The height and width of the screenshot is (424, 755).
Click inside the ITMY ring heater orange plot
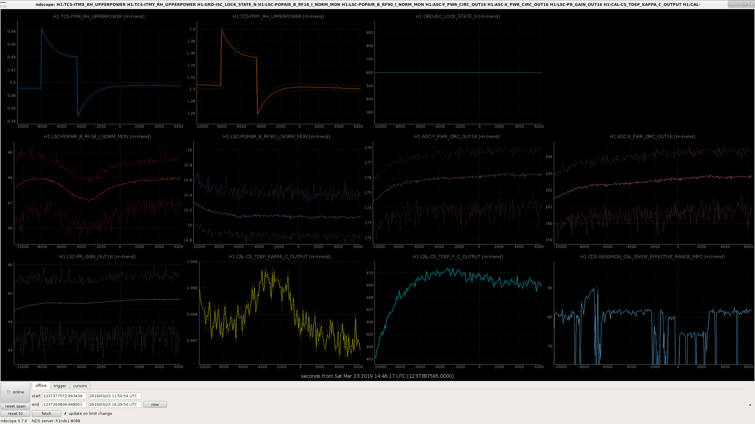(x=279, y=72)
